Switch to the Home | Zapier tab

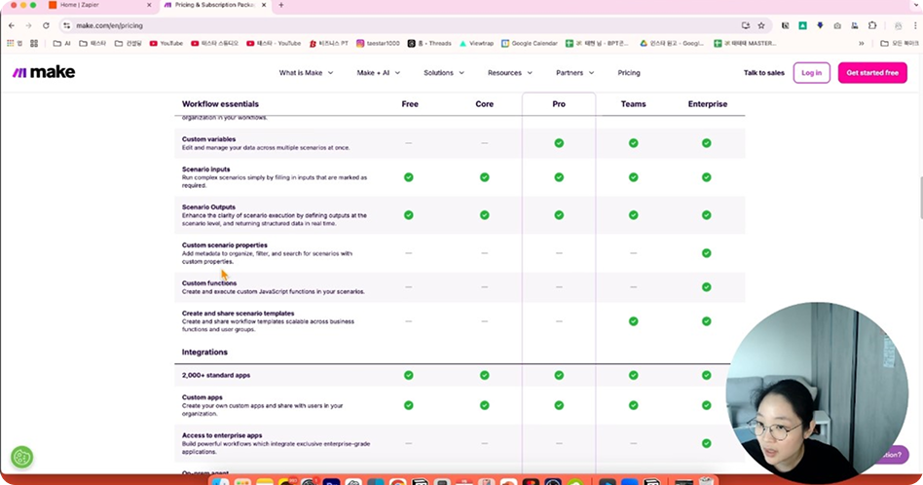83,5
